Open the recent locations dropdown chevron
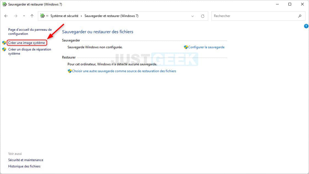The height and width of the screenshot is (174, 309). (24, 16)
